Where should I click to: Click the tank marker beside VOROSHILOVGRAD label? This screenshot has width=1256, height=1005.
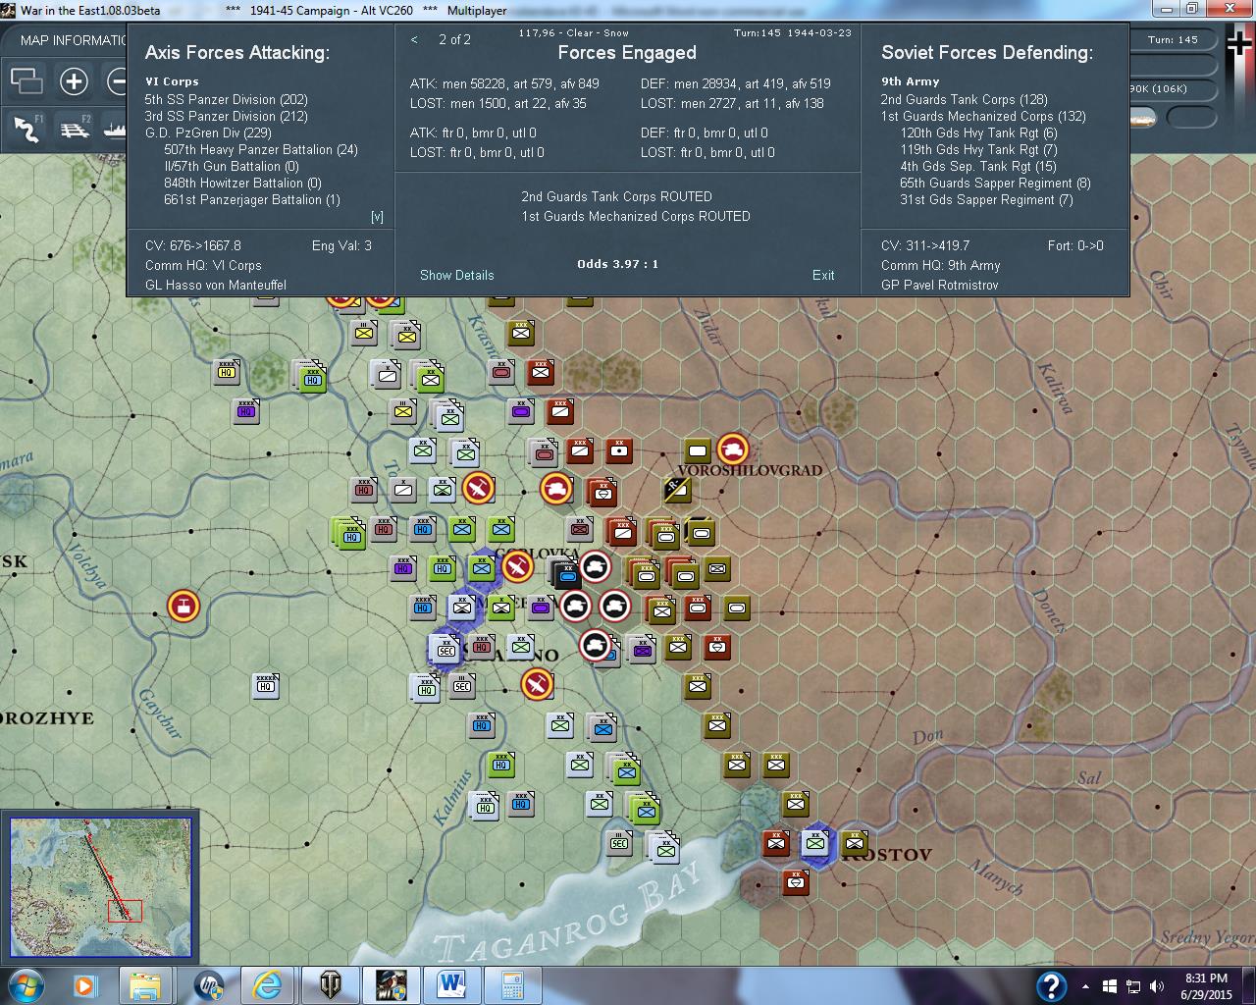[732, 450]
